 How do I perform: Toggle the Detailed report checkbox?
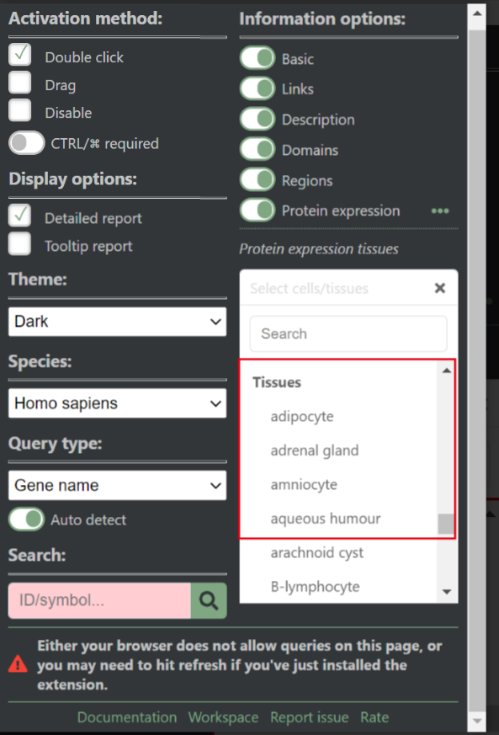pos(19,216)
